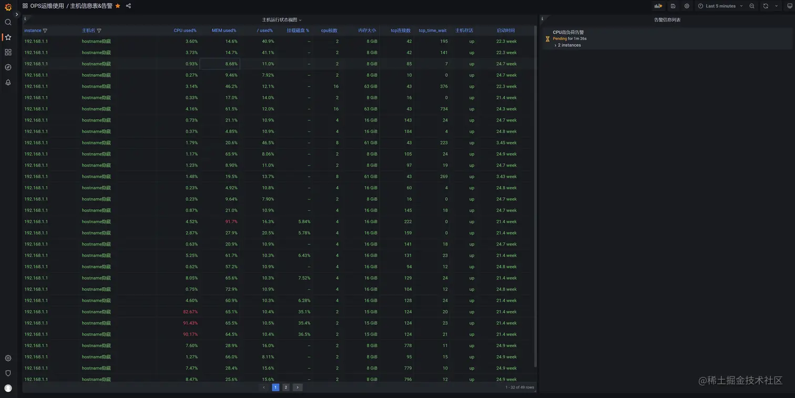Share dashboard using the share icon
795x398 pixels.
click(x=128, y=6)
